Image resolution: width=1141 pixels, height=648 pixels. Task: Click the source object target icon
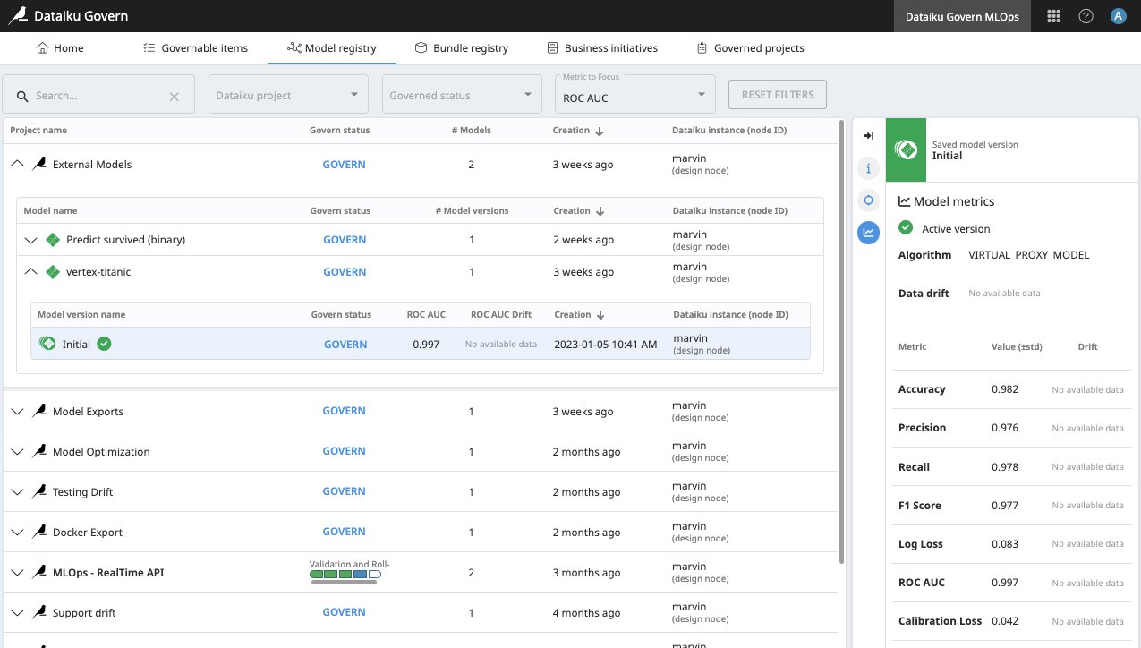click(x=868, y=200)
